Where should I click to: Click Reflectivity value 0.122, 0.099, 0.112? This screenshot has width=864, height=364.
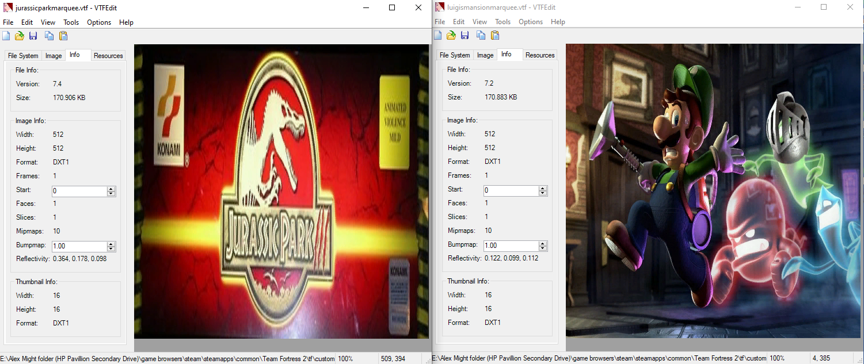pos(511,258)
